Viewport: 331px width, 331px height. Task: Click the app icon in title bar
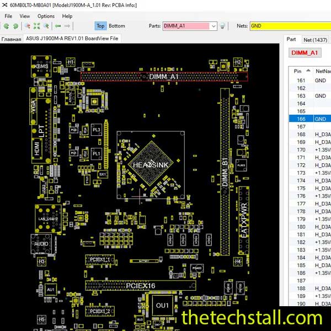(x=4, y=4)
